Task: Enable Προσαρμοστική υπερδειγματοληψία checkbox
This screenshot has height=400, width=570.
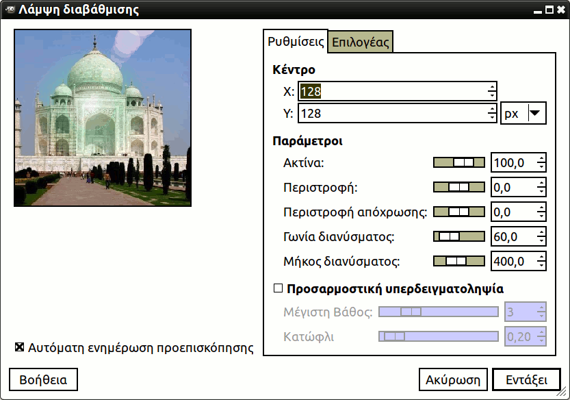Action: [278, 288]
